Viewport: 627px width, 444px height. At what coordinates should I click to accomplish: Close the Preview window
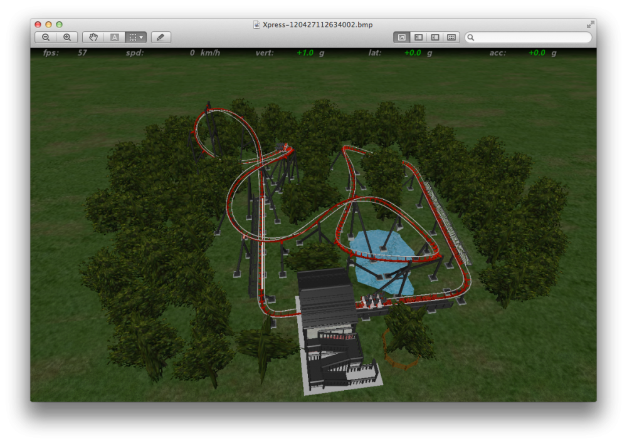pyautogui.click(x=38, y=24)
